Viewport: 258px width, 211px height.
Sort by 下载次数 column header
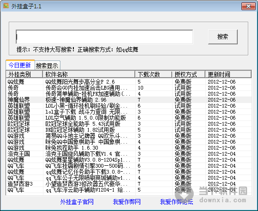click(154, 74)
